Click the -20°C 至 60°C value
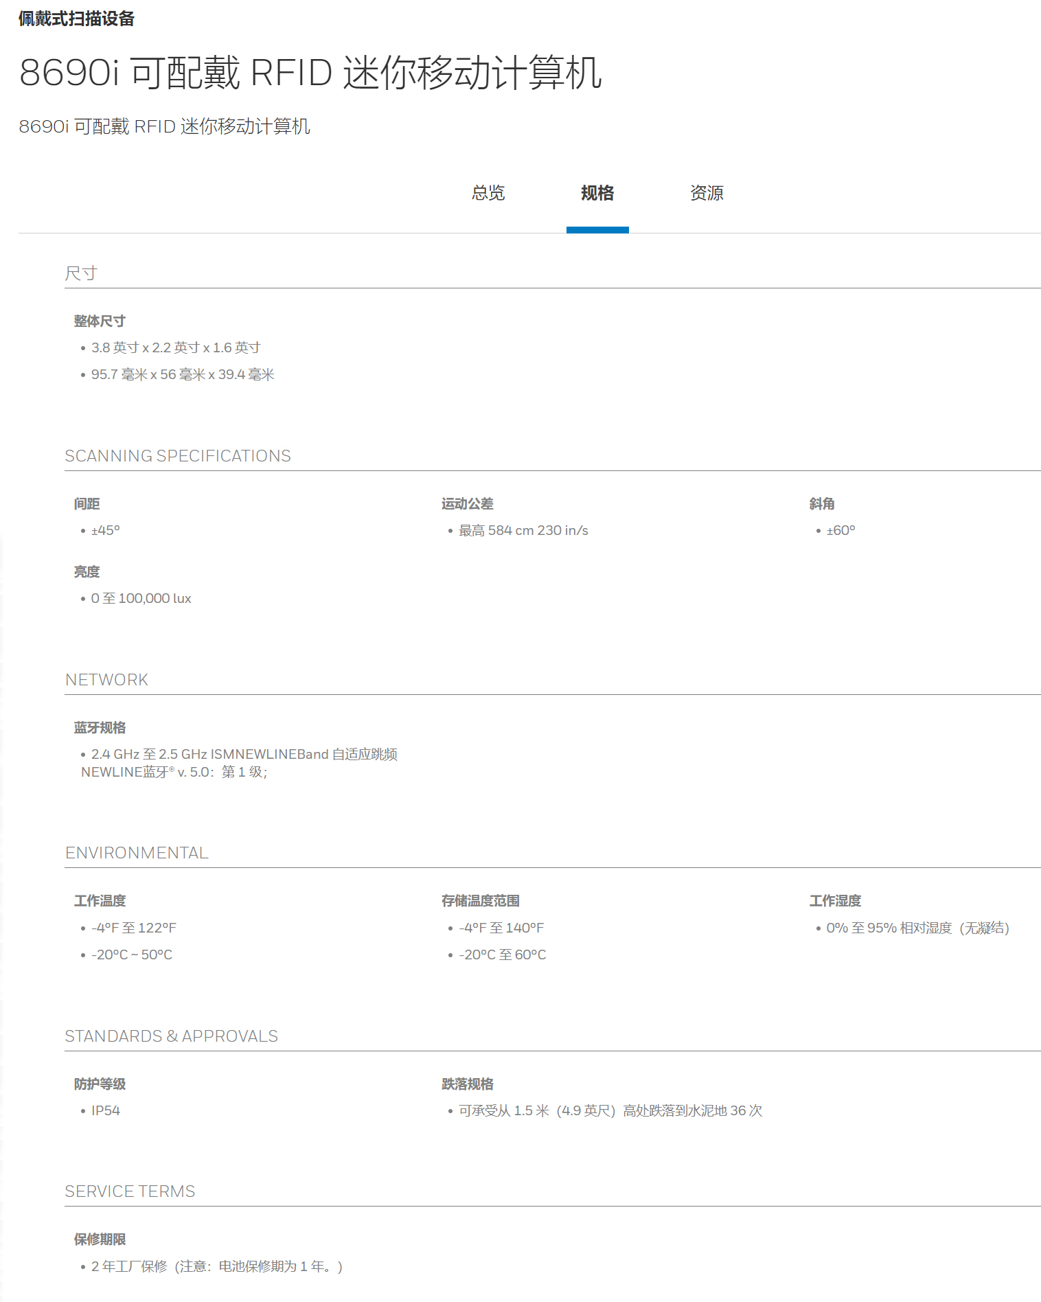 (x=502, y=955)
